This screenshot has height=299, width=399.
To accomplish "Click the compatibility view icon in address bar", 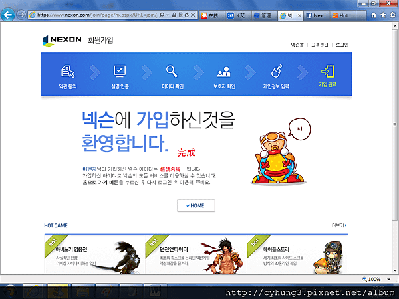I will [180, 15].
